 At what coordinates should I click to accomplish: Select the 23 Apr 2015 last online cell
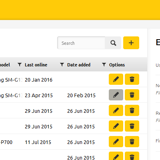click(x=39, y=96)
